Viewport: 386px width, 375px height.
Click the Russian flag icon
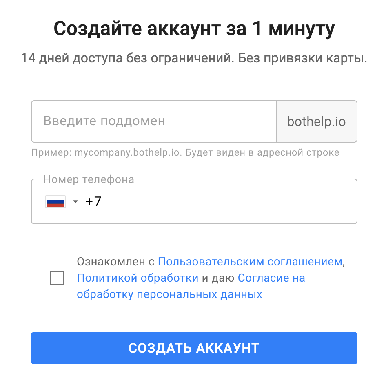tap(55, 202)
